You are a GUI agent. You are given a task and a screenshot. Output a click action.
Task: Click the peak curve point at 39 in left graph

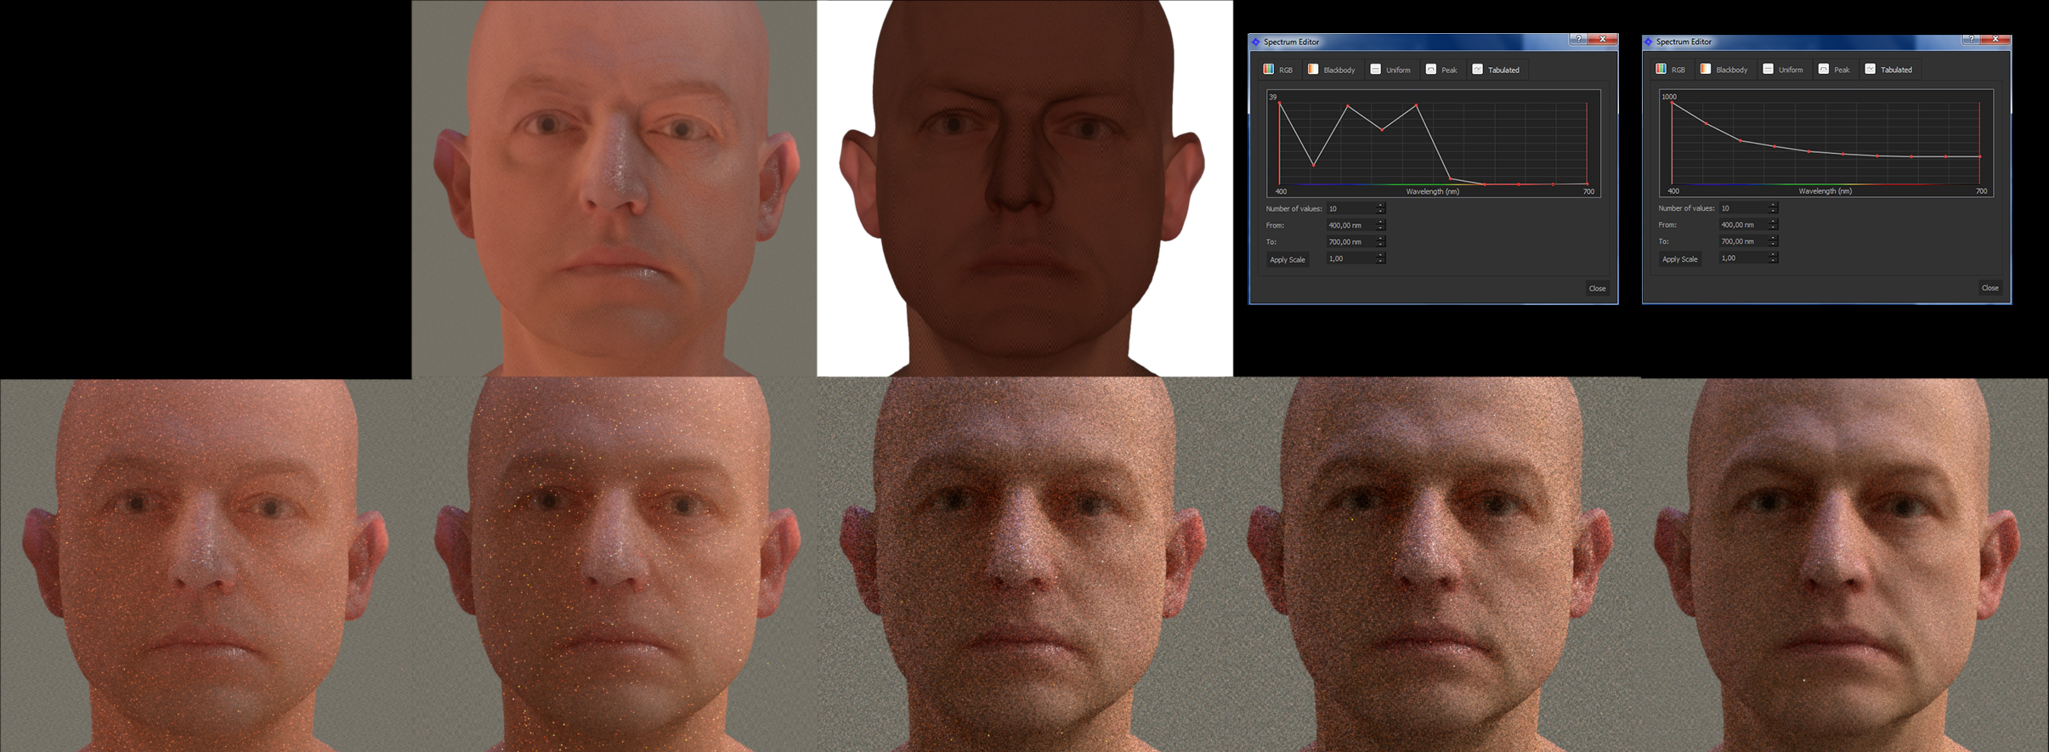click(x=1280, y=104)
